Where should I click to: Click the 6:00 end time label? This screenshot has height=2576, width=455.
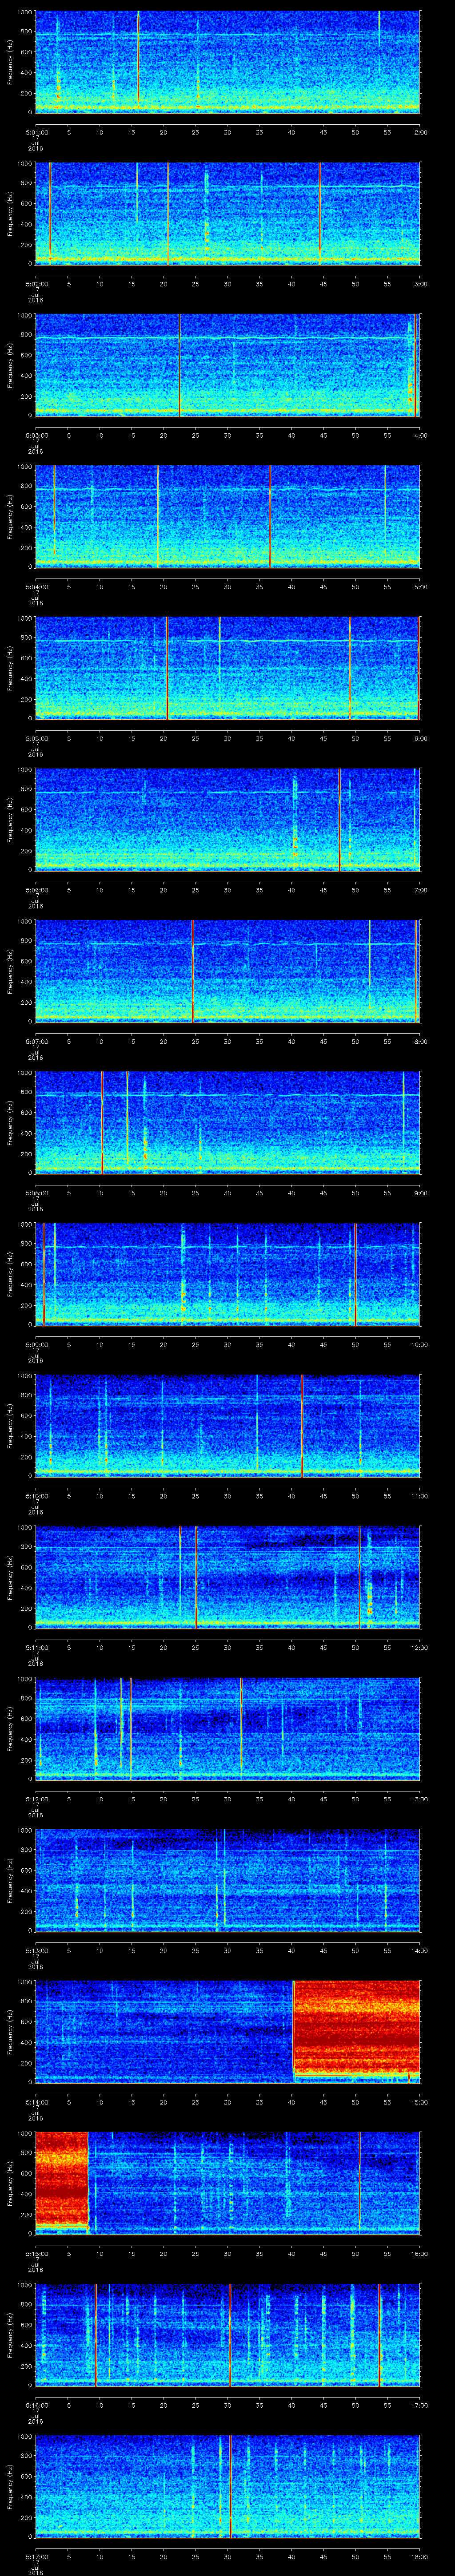(x=420, y=738)
